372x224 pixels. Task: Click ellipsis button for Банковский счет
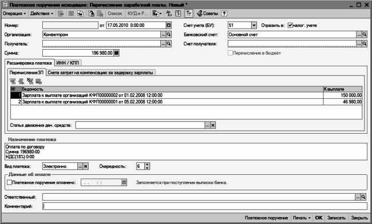pyautogui.click(x=359, y=34)
